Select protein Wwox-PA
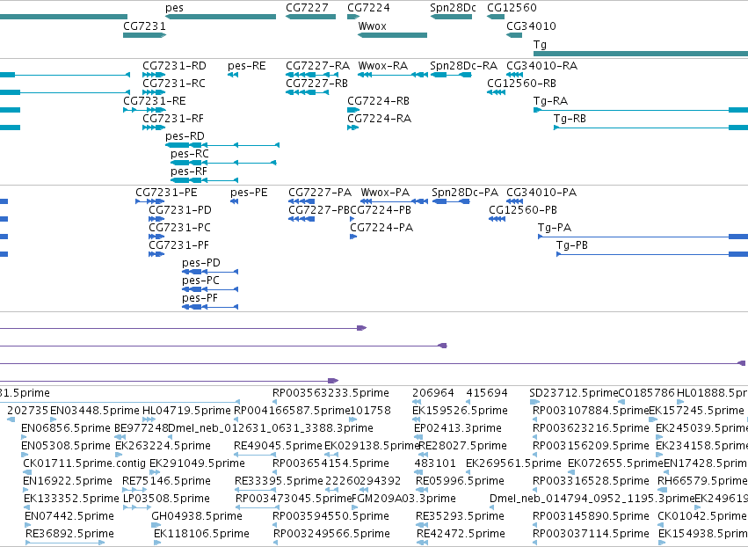Image resolution: width=748 pixels, height=547 pixels. (385, 193)
